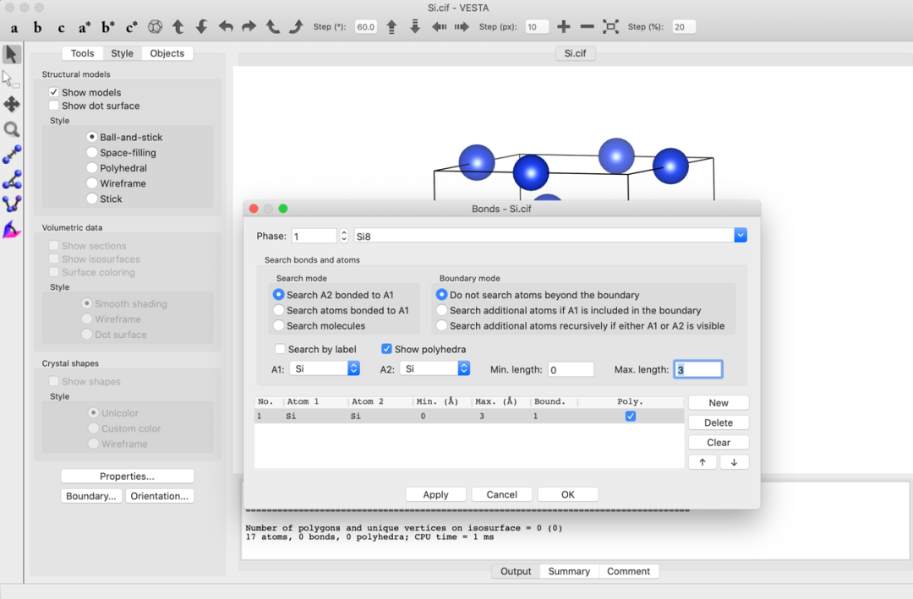Click the standard orientation polyhedron icon
Screen dimensions: 913x599
pos(155,27)
